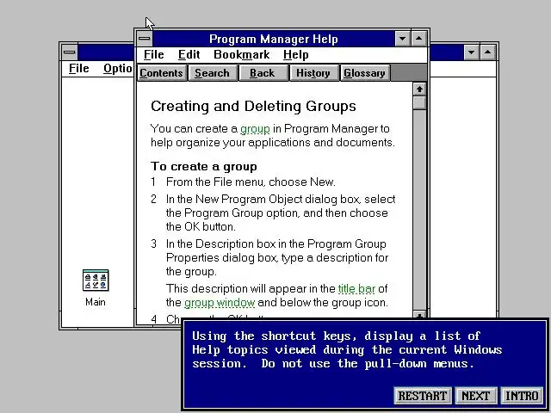Click the Search button
The image size is (551, 413).
pos(213,73)
